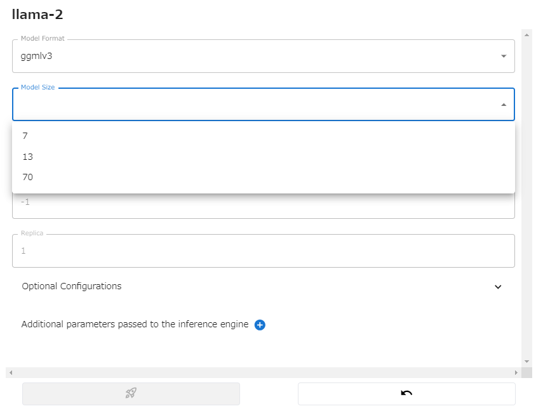Click the Optional Configurations label
Image resolution: width=543 pixels, height=418 pixels.
72,286
